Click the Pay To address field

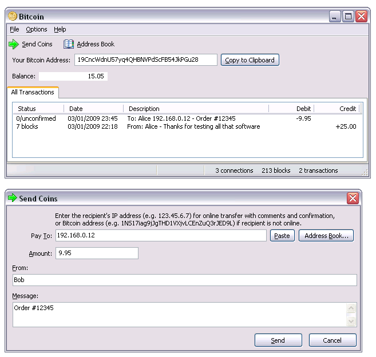pyautogui.click(x=161, y=236)
